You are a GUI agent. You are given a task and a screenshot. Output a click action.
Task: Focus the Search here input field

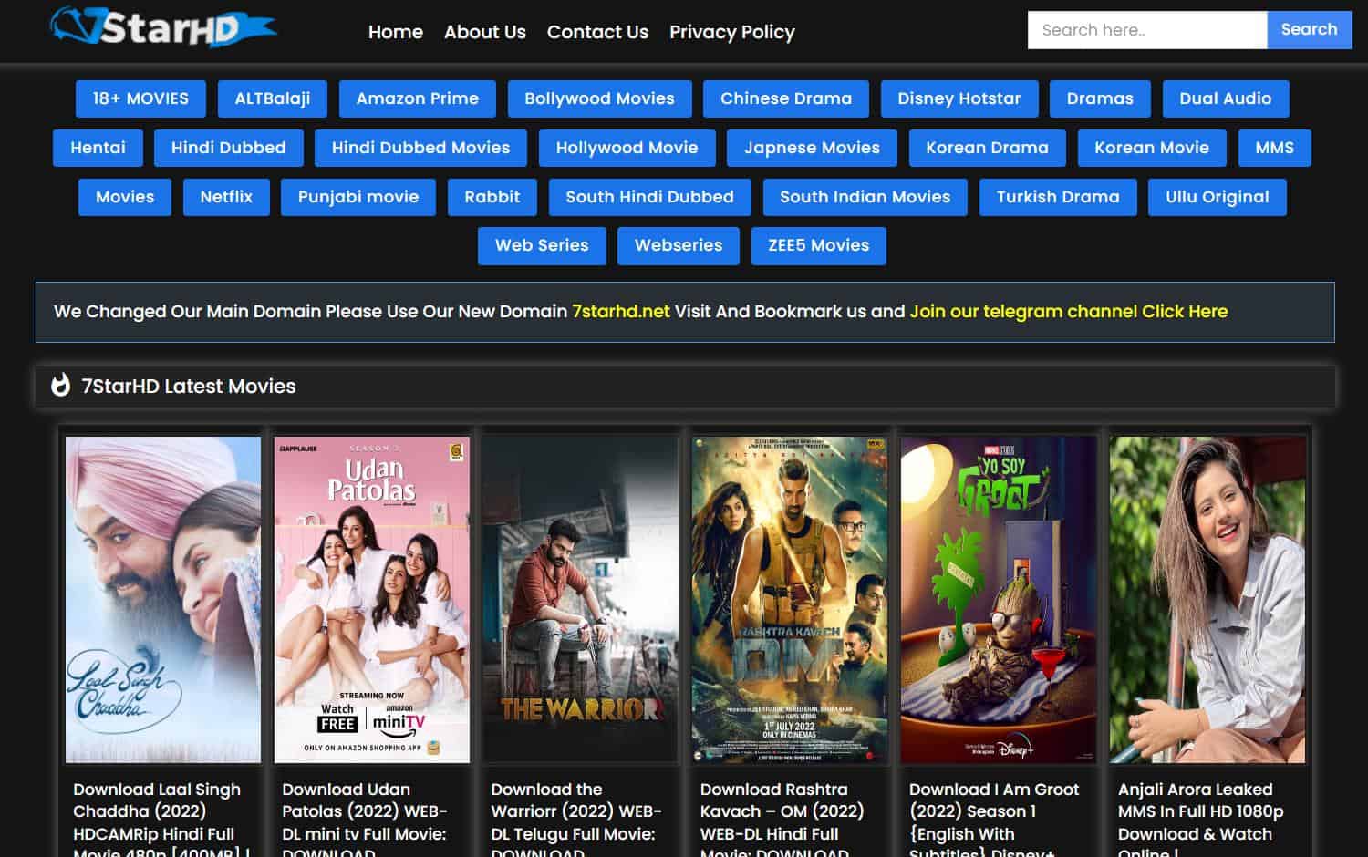pos(1147,30)
